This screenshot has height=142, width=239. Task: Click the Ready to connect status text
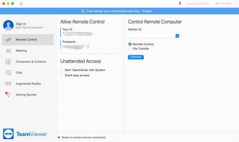[83, 137]
